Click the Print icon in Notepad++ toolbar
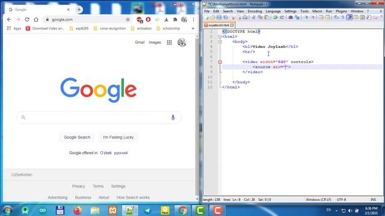The image size is (385, 216). click(x=245, y=17)
